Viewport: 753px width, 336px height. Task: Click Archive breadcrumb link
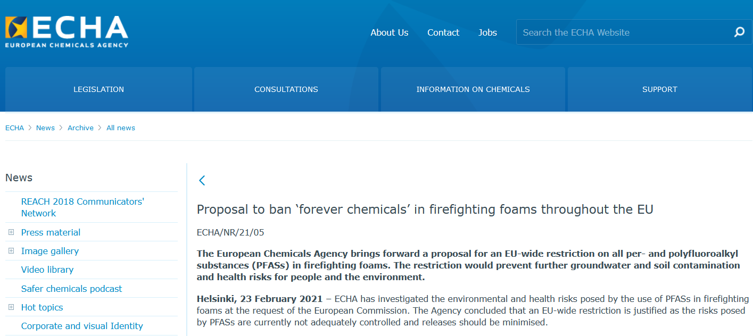tap(80, 128)
